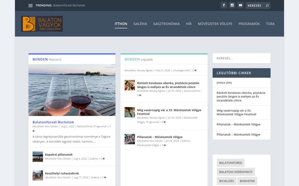Click the MINDEN Népszerű heading

pos(47,60)
